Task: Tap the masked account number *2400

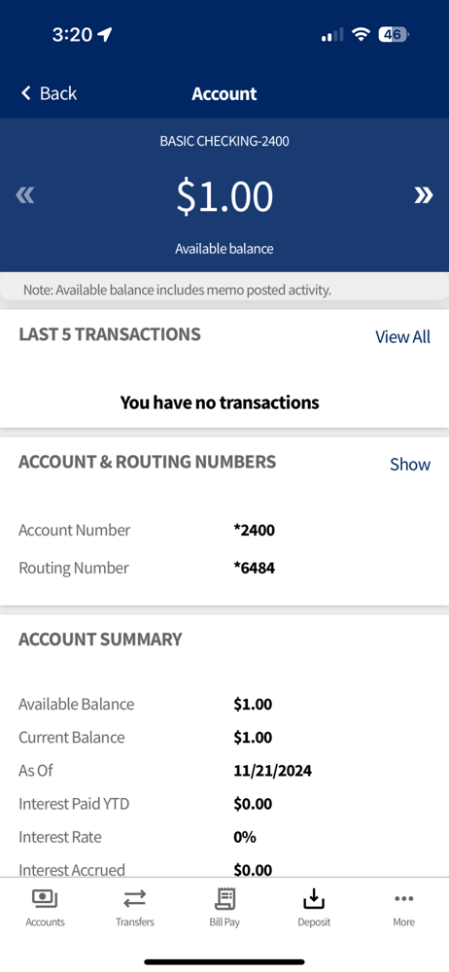Action: tap(255, 530)
